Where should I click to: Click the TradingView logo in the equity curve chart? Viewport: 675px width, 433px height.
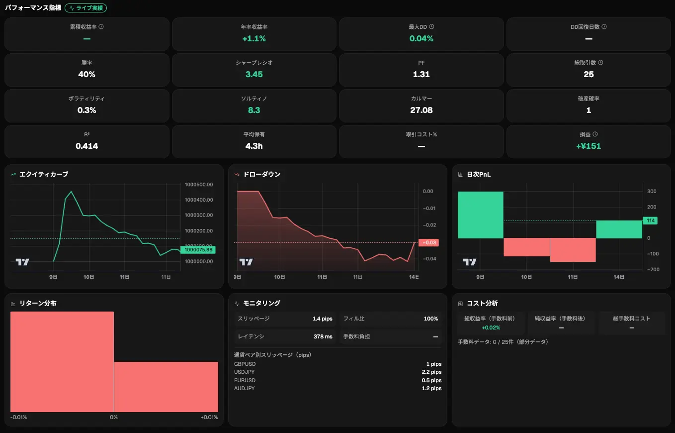(22, 262)
